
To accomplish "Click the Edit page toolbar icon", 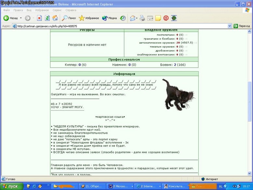I will pos(150,18).
